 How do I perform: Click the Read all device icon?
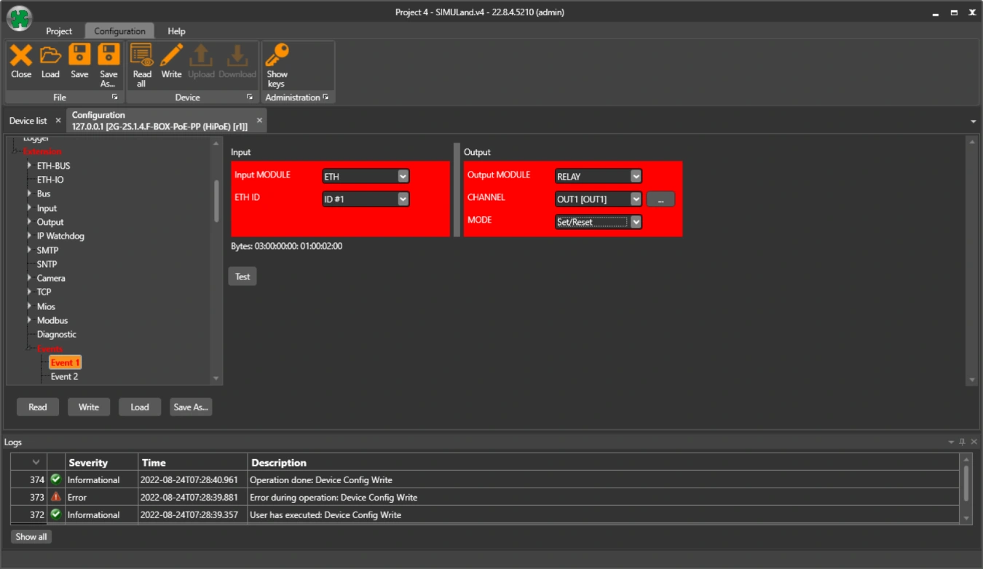(x=141, y=56)
